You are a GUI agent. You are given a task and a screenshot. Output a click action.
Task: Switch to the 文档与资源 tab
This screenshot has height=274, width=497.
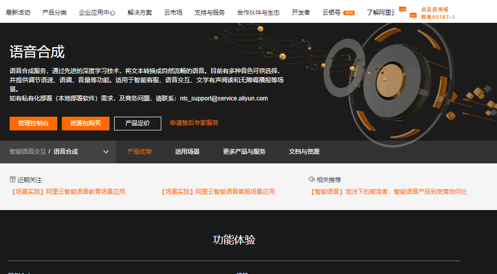coord(304,152)
